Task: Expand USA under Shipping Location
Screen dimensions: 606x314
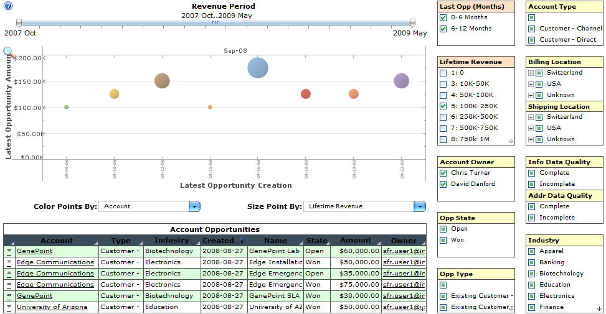Action: coord(531,129)
